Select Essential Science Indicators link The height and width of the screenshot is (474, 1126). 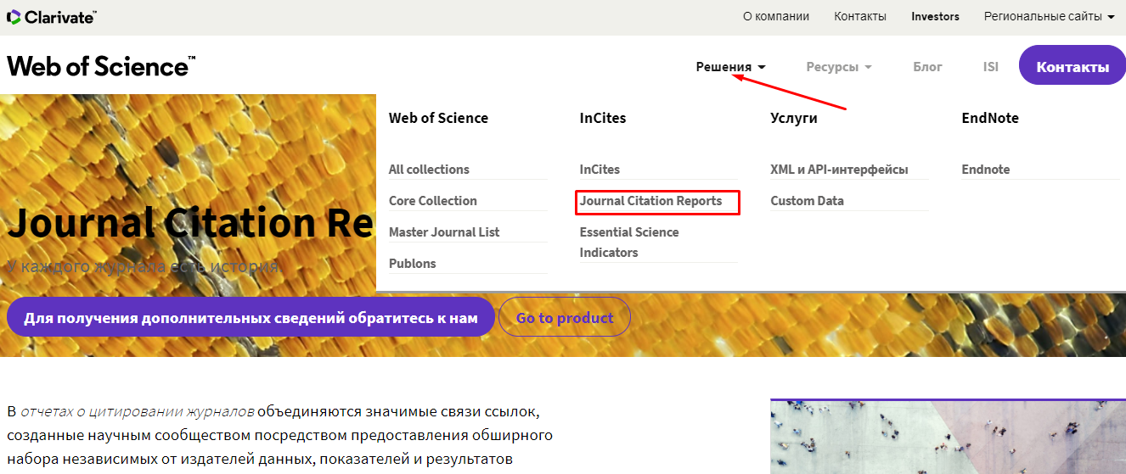click(x=629, y=243)
